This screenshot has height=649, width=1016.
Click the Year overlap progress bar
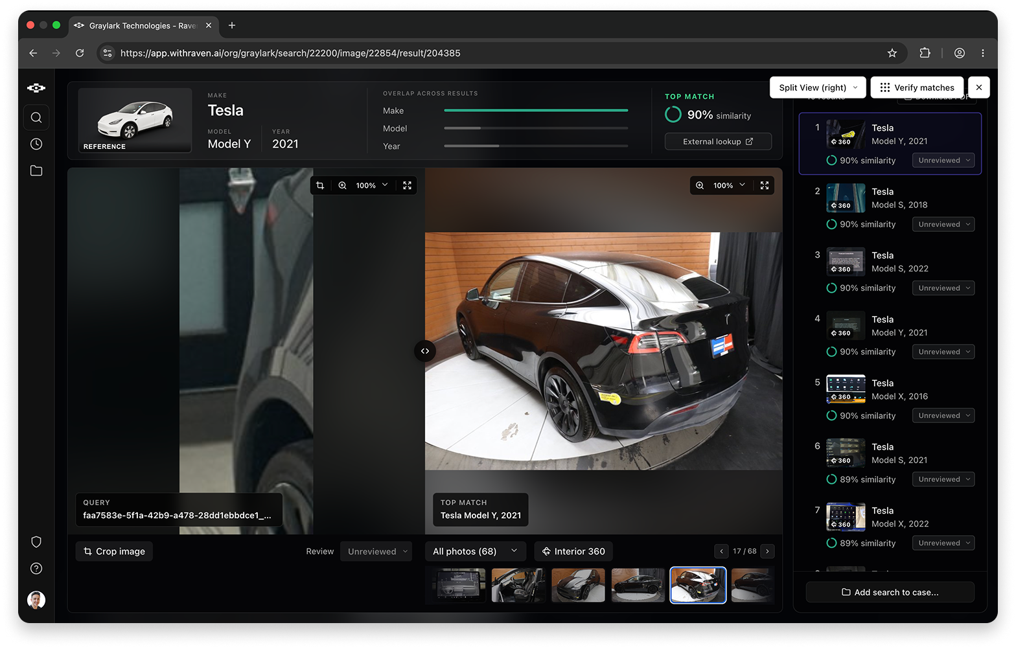point(536,146)
